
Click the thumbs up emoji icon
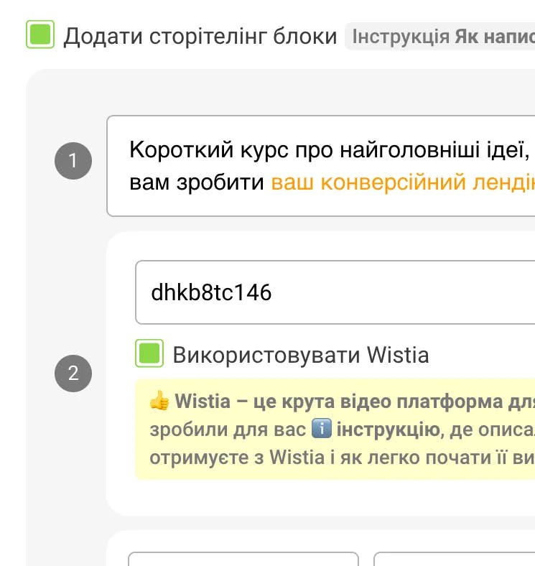pos(159,401)
